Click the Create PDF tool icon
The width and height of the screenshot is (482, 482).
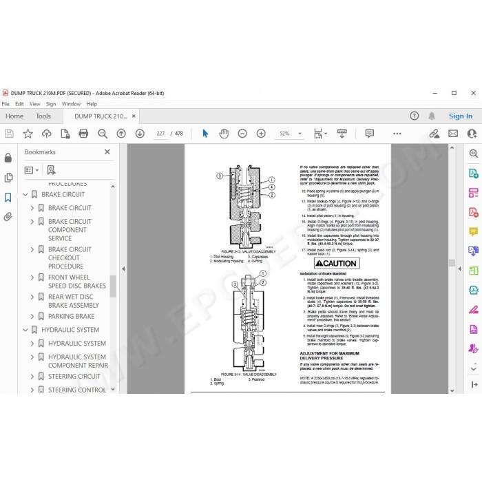click(x=474, y=212)
